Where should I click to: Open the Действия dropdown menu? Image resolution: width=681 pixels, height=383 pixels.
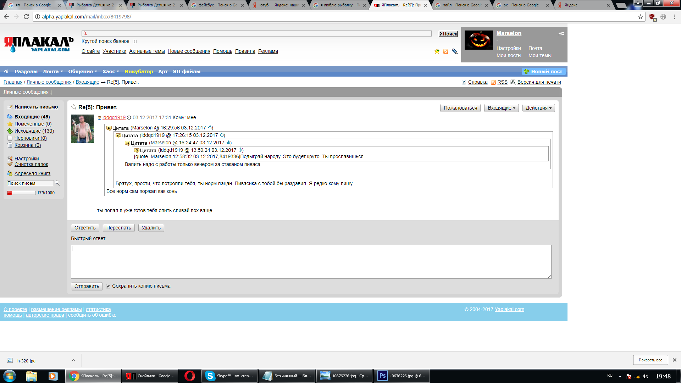click(538, 108)
